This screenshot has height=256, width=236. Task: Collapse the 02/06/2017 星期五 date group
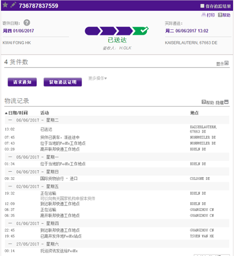[10, 187]
